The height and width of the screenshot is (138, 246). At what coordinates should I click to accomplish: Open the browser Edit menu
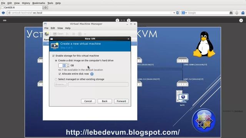coord(10,3)
